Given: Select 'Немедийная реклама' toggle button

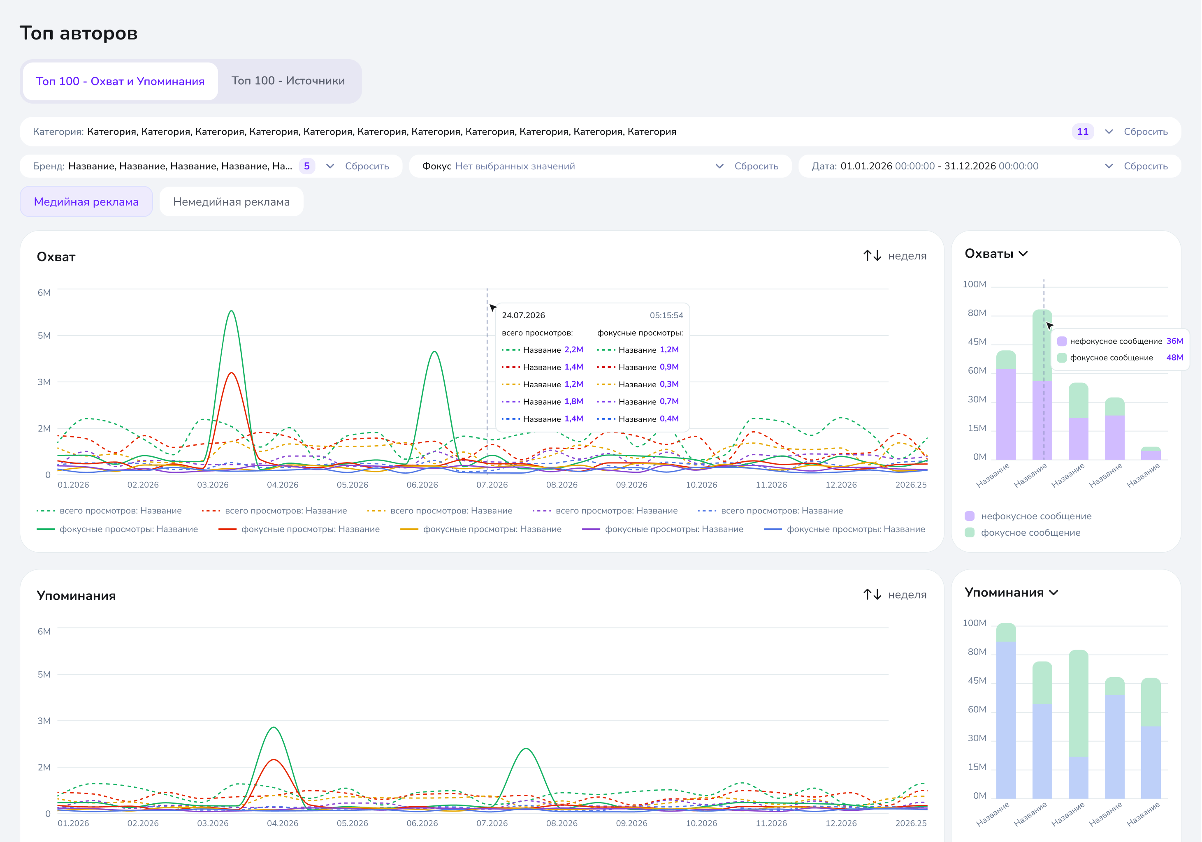Looking at the screenshot, I should (232, 202).
